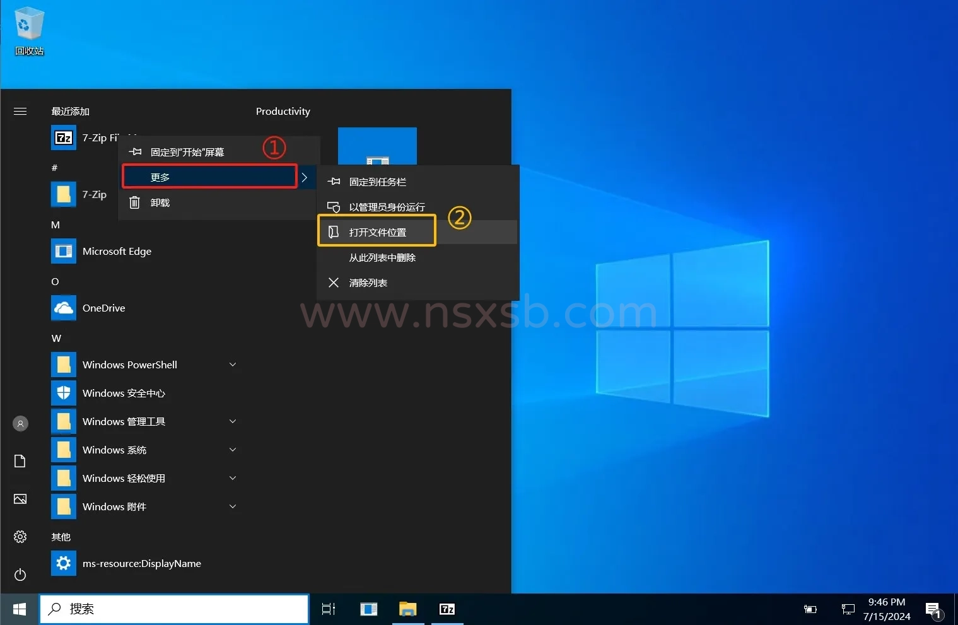Open the 7-Zip File Manager app icon
This screenshot has width=958, height=625.
64,137
